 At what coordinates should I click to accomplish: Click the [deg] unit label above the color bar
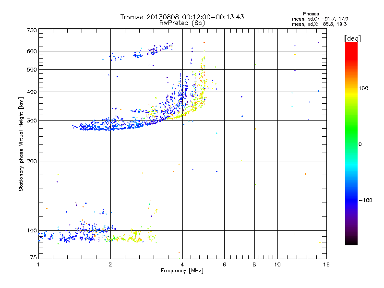[x=352, y=38]
